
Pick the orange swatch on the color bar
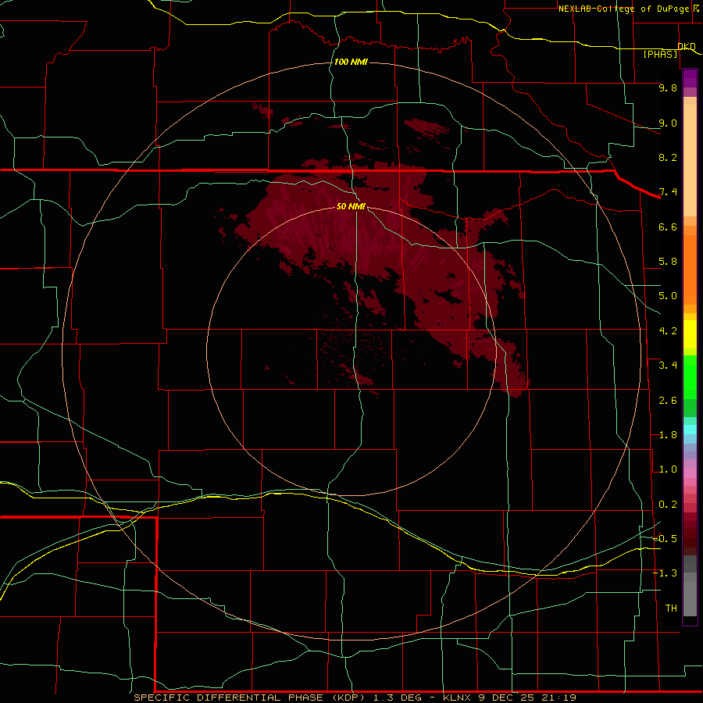(x=690, y=270)
